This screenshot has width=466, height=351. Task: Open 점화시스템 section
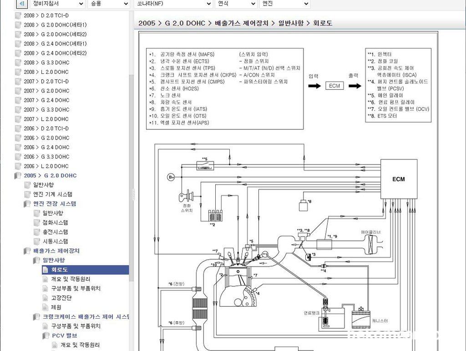(55, 223)
